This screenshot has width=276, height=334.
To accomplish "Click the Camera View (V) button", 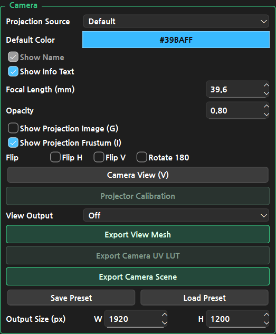I will click(138, 175).
